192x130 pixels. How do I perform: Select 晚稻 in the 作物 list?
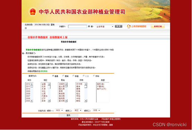[x=78, y=101]
